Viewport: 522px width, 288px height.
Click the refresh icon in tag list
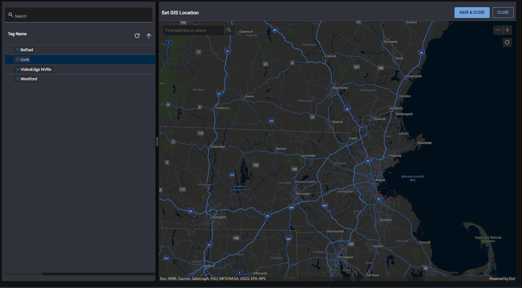(x=137, y=36)
